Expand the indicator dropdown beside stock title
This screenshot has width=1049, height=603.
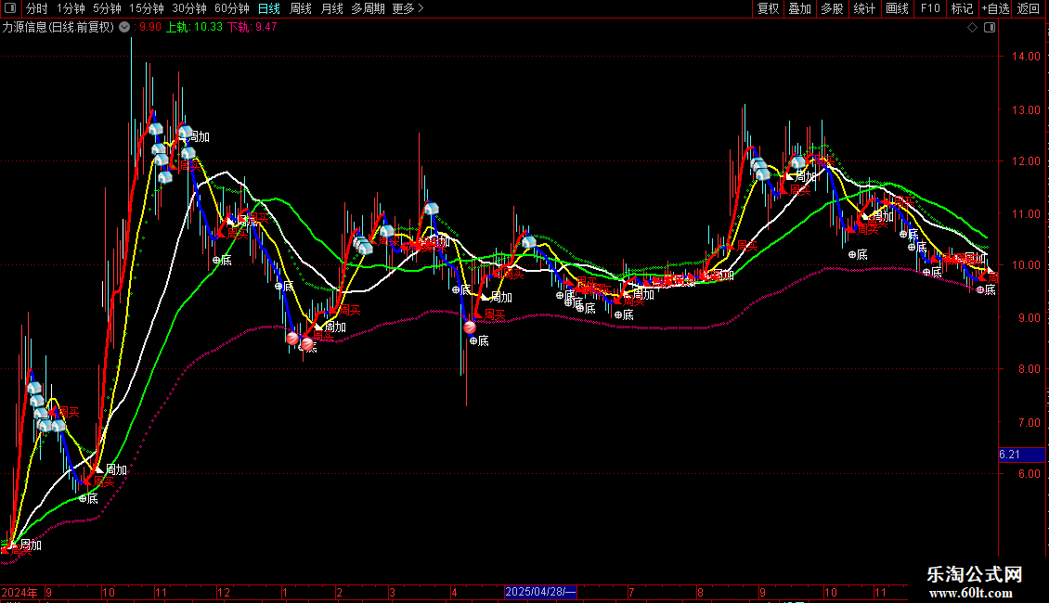click(x=124, y=28)
